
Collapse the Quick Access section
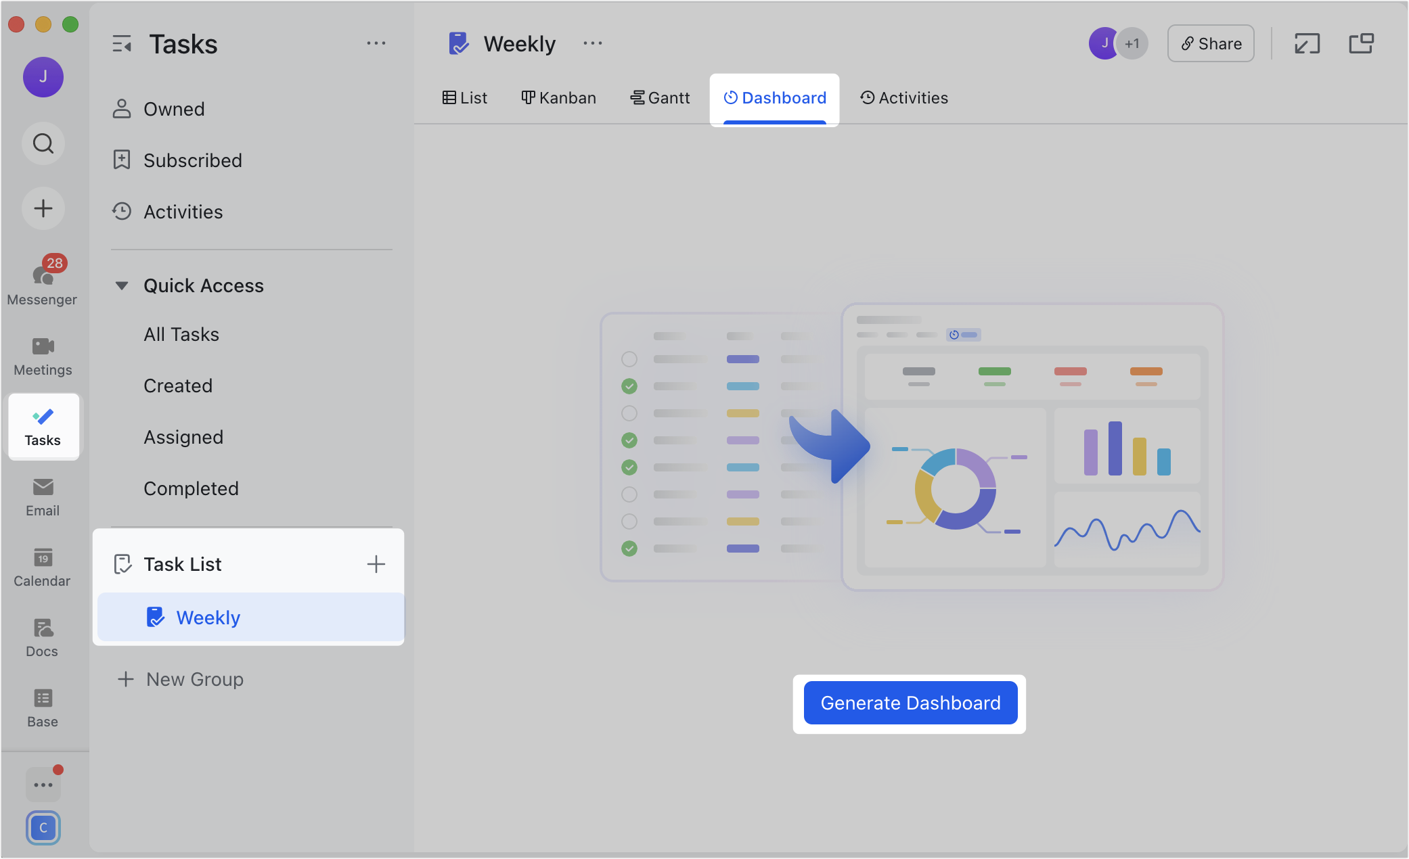pyautogui.click(x=122, y=285)
